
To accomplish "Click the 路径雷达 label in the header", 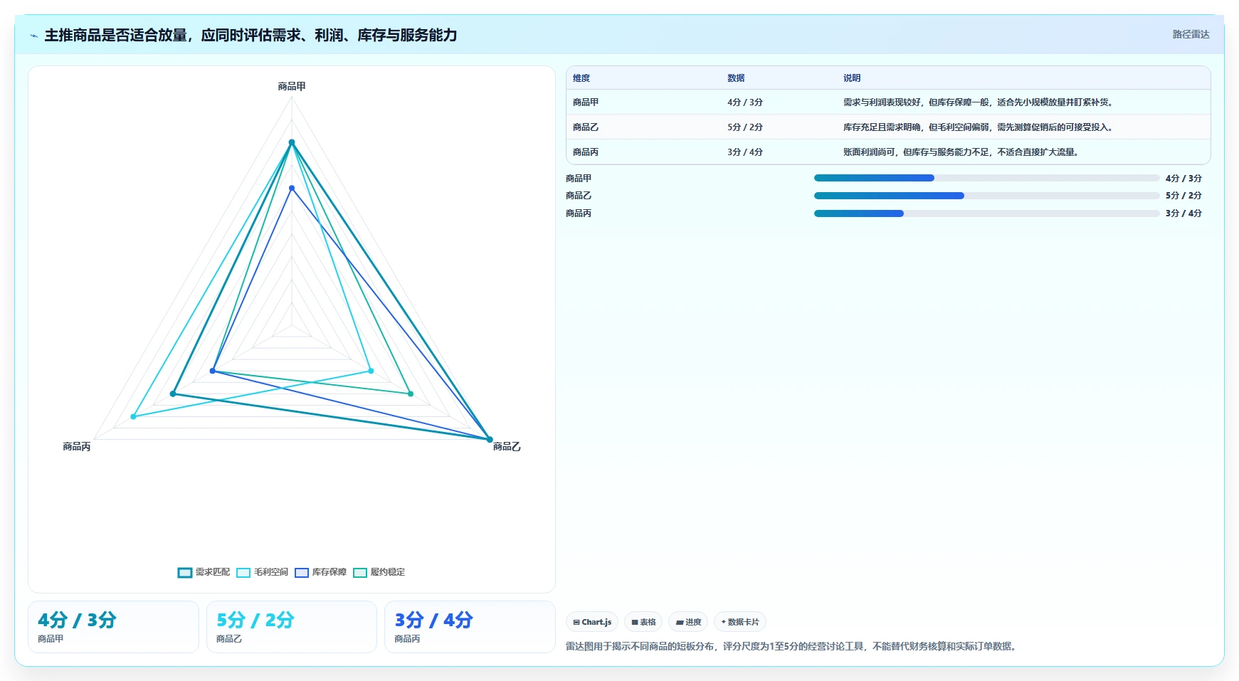I will [1191, 34].
